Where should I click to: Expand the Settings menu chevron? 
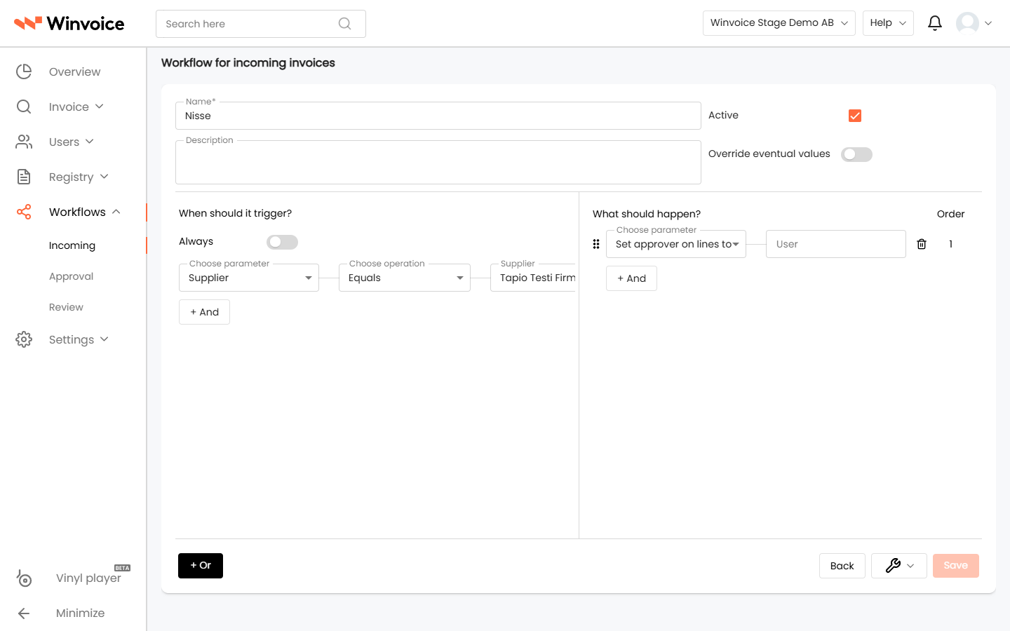(x=105, y=339)
